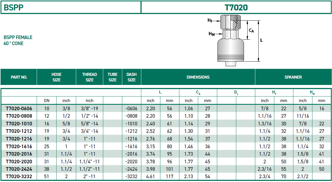
Task: Select part number T7020-2020
Action: 18,161
